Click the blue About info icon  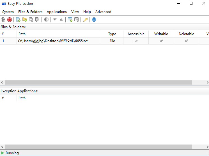tap(94, 20)
